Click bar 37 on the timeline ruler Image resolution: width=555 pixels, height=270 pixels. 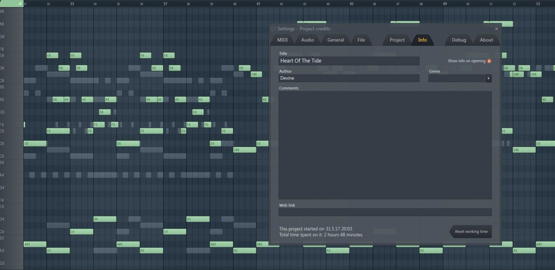(165, 4)
